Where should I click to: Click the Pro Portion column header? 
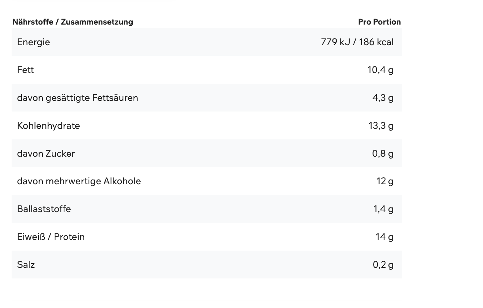(379, 22)
